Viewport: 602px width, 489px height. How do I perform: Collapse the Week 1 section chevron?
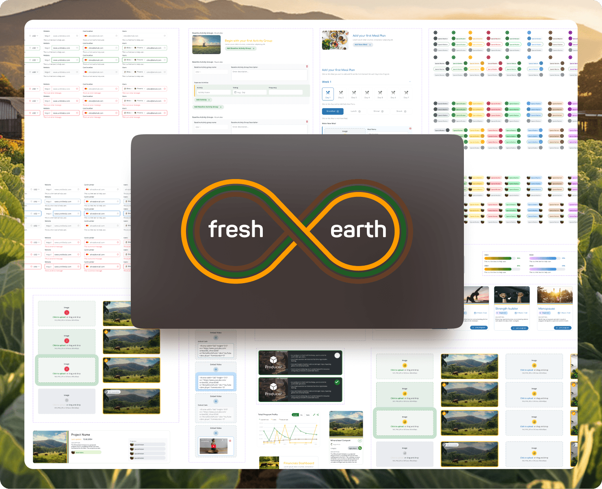coord(409,82)
